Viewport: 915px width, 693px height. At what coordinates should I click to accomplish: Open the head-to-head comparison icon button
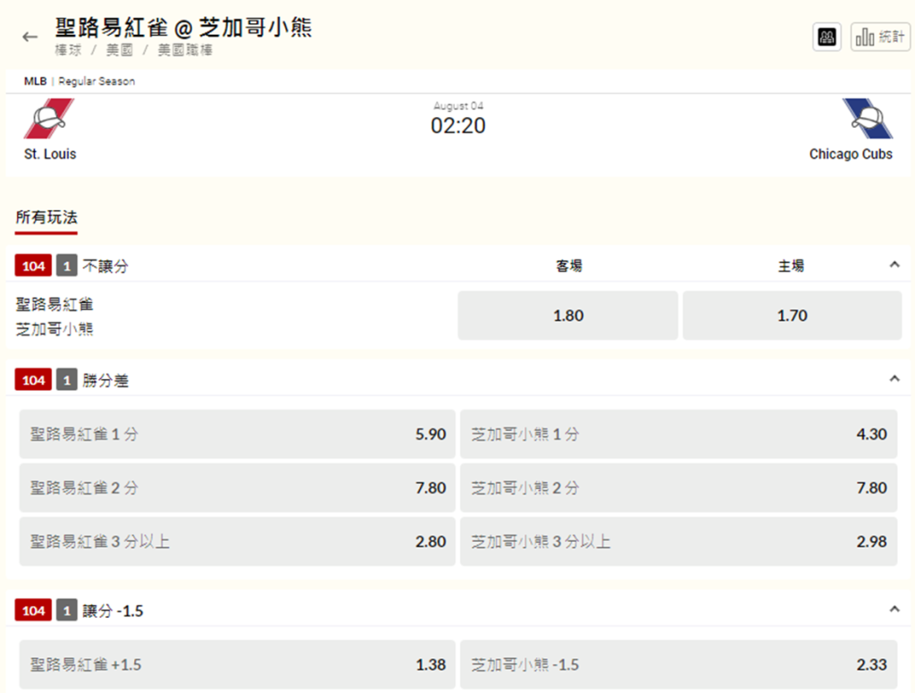click(827, 38)
